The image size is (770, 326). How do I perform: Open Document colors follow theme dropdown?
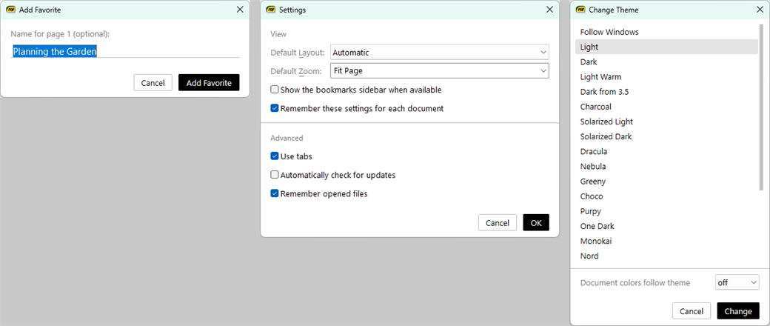[737, 283]
